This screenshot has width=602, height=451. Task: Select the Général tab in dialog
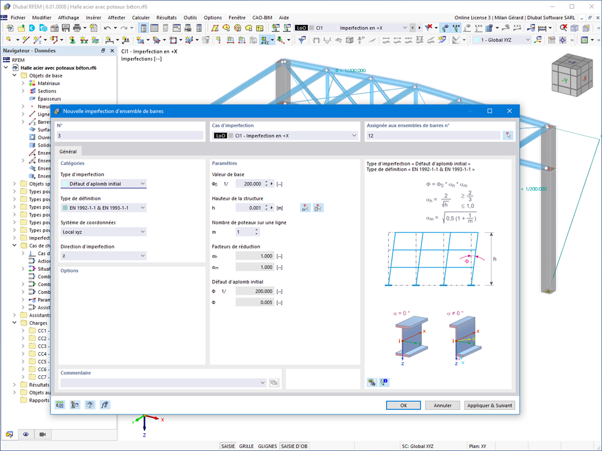(x=68, y=151)
